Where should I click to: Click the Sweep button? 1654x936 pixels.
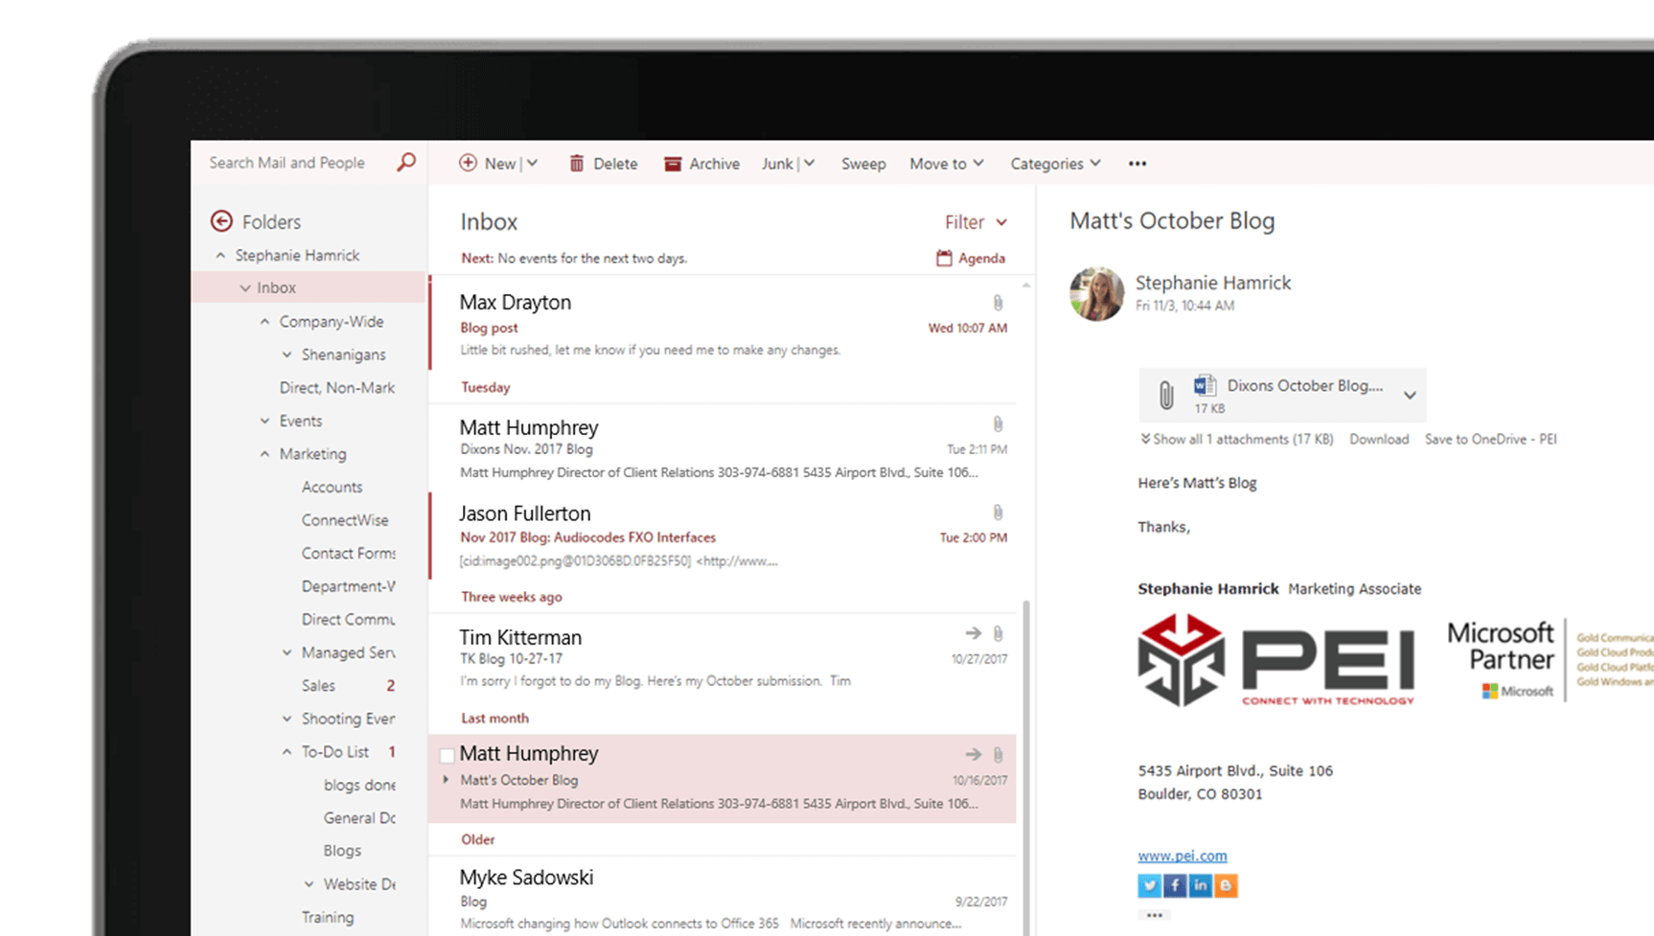863,164
